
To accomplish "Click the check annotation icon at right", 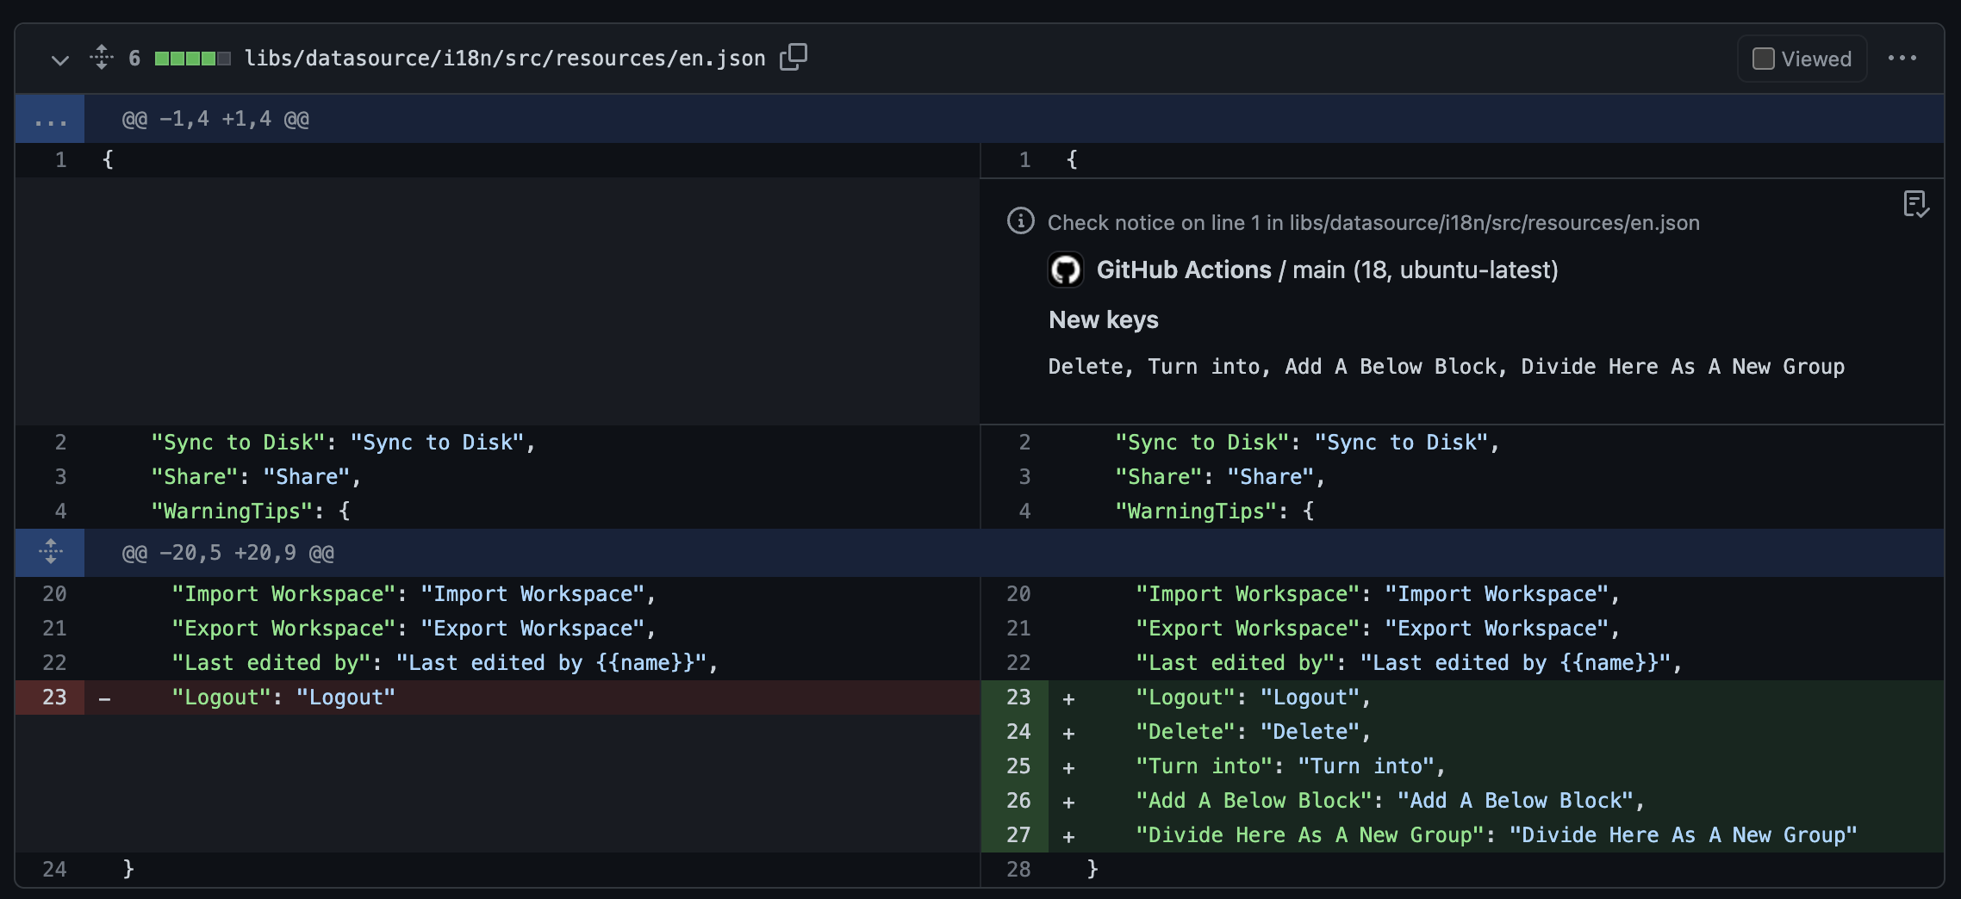I will point(1915,204).
